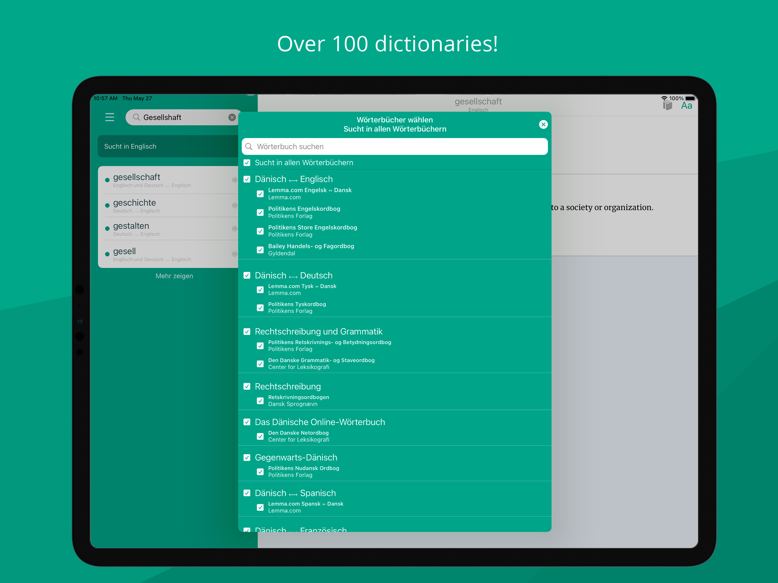Toggle the Dänisch – Englisch group checkbox

[x=247, y=179]
